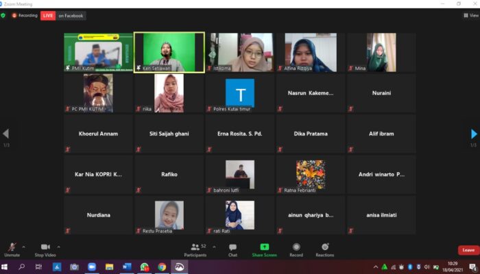The width and height of the screenshot is (480, 274).
Task: Select Khoerul Annam participant tile
Action: [x=98, y=134]
